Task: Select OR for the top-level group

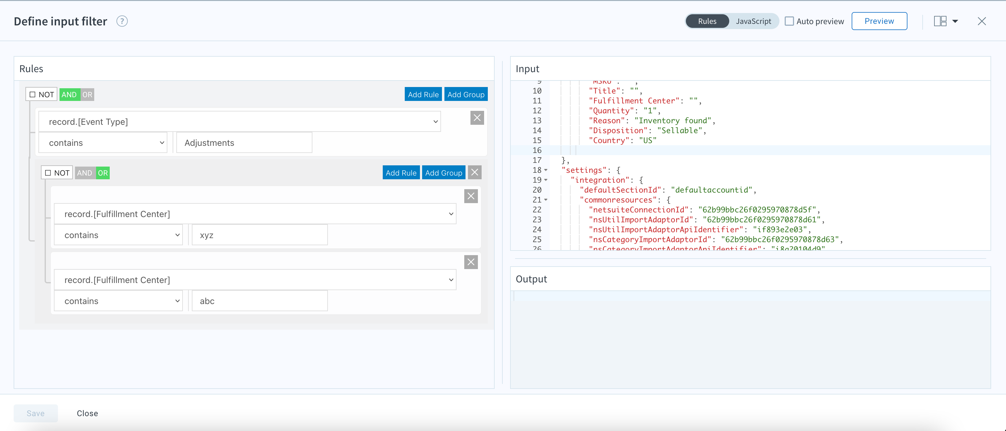Action: pos(87,94)
